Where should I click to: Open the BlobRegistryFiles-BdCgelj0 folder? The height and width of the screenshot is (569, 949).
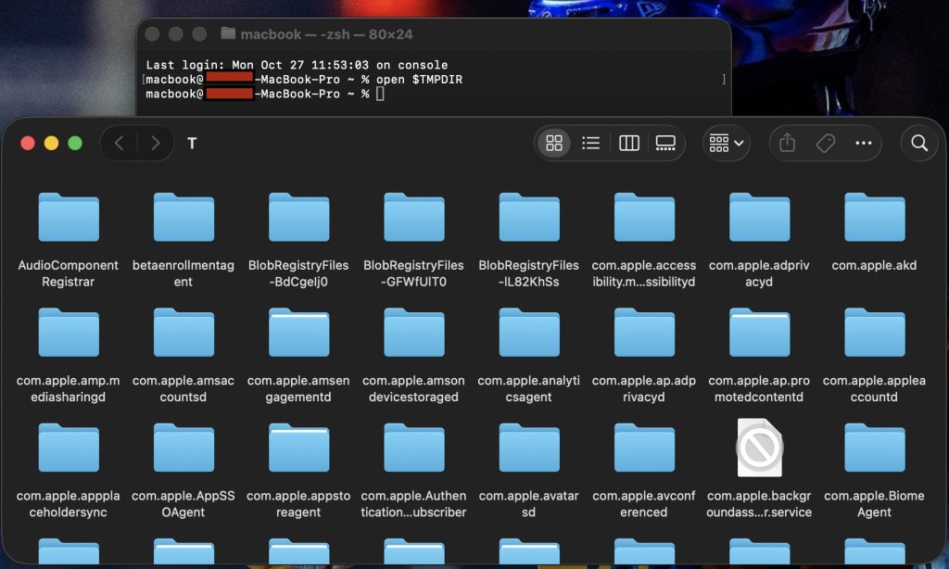298,217
